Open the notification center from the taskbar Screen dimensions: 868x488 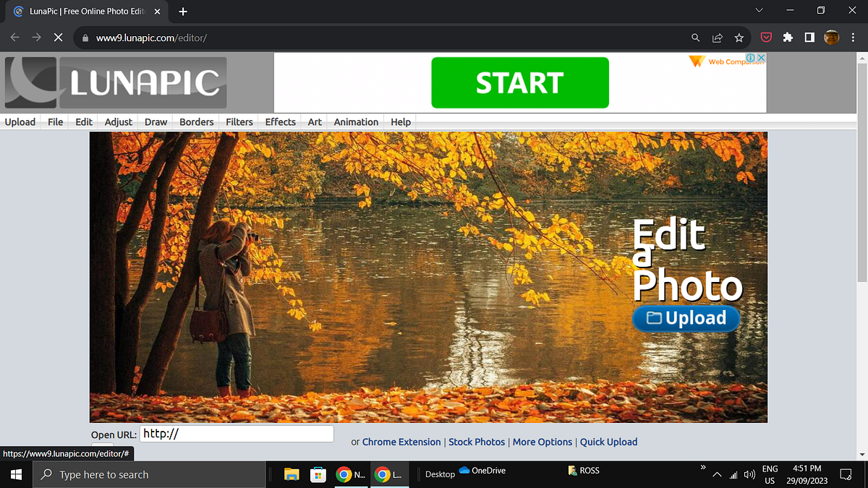(845, 474)
